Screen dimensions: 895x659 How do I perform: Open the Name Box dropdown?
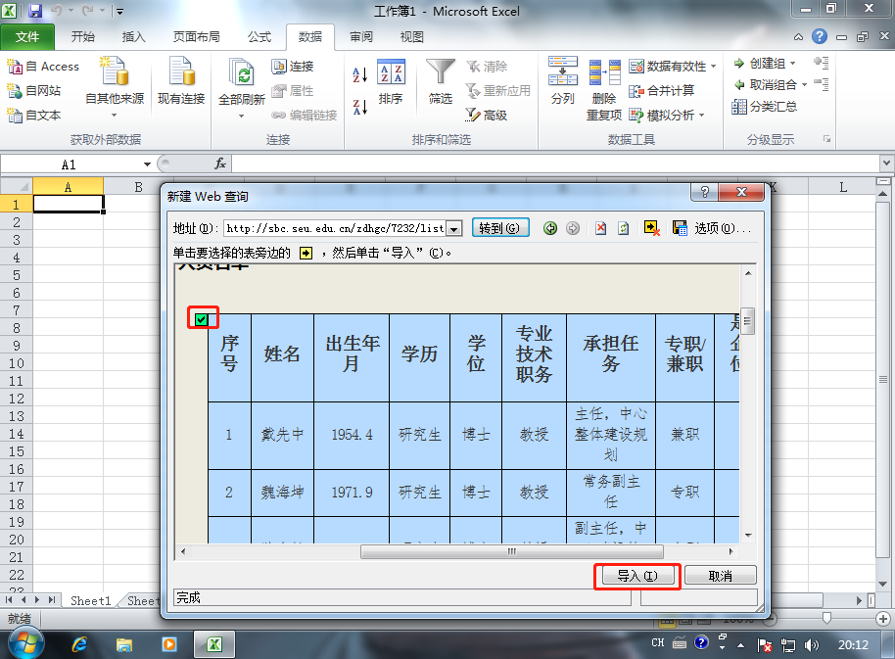pos(147,165)
